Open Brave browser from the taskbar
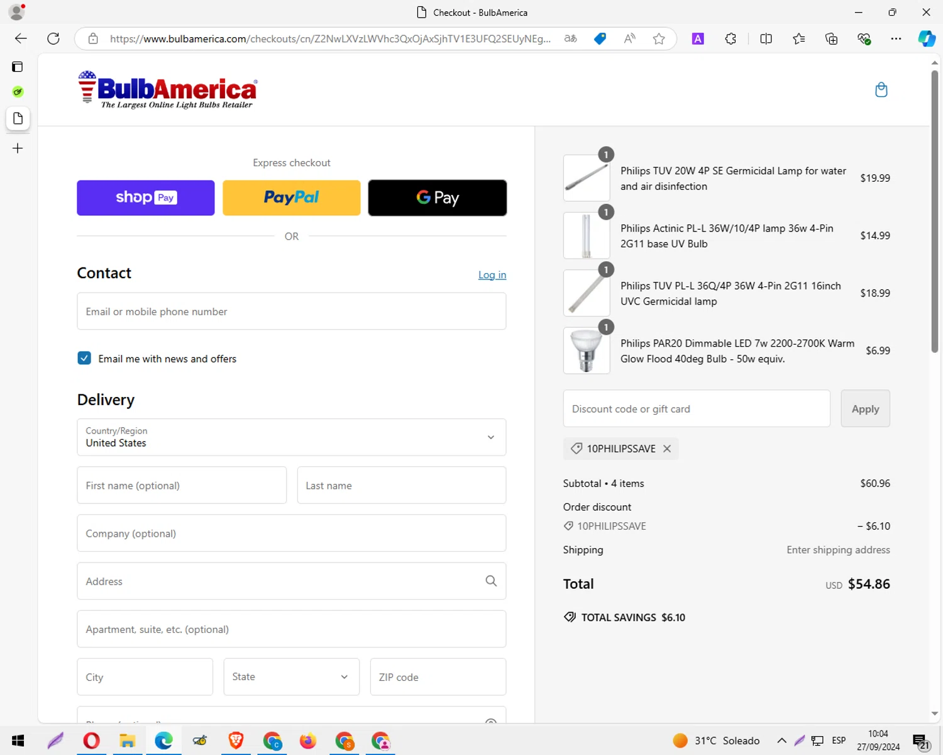The image size is (943, 755). 236,741
